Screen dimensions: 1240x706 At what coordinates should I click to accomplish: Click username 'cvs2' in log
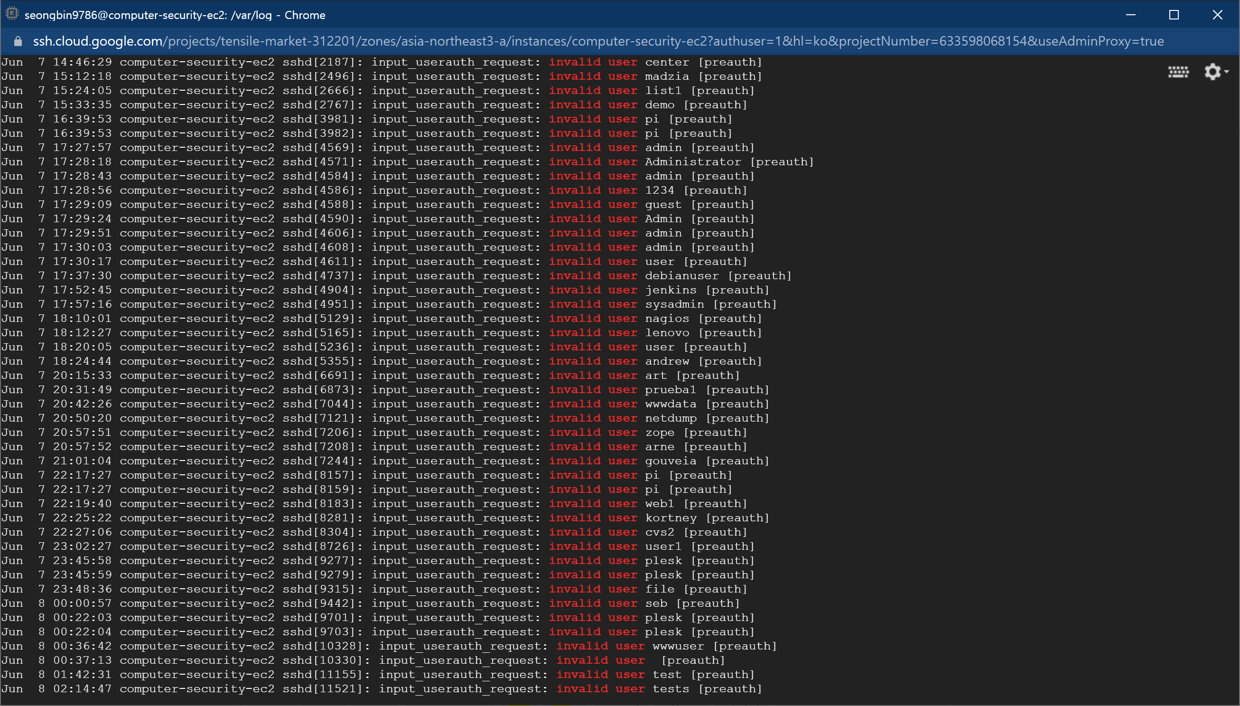(x=660, y=532)
